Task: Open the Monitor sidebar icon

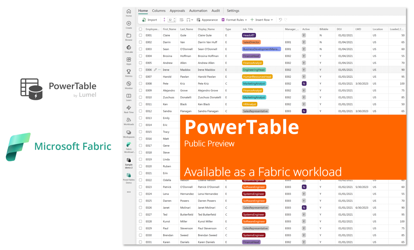Action: point(129,84)
